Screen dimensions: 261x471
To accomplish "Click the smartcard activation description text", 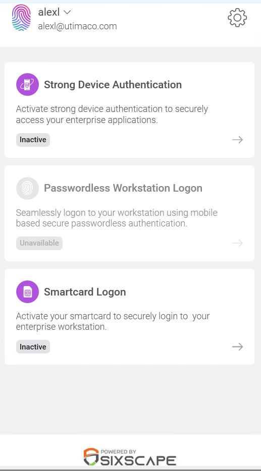I will click(x=113, y=321).
